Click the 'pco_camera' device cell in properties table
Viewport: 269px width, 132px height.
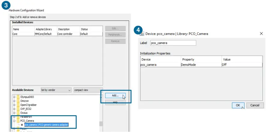point(161,65)
